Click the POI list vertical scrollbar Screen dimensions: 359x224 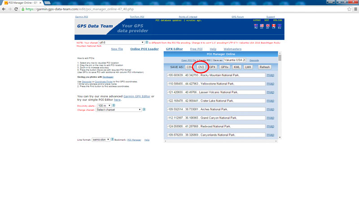coord(280,96)
